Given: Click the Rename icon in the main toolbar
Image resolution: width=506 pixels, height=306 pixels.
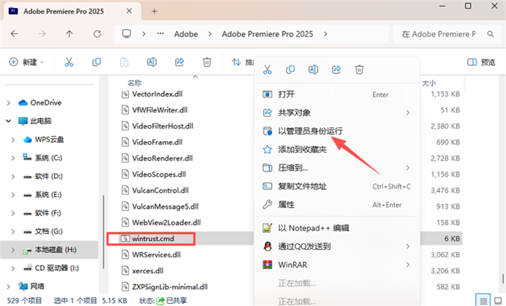Looking at the screenshot, I should (x=152, y=62).
